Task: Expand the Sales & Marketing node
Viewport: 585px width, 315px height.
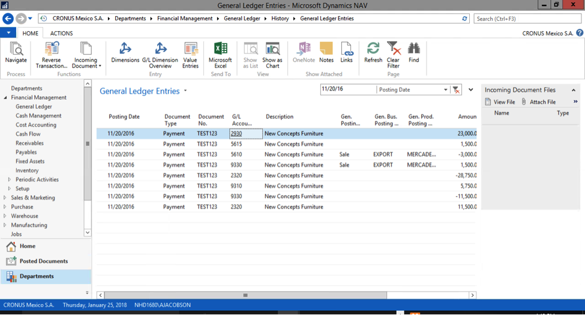Action: [x=5, y=197]
